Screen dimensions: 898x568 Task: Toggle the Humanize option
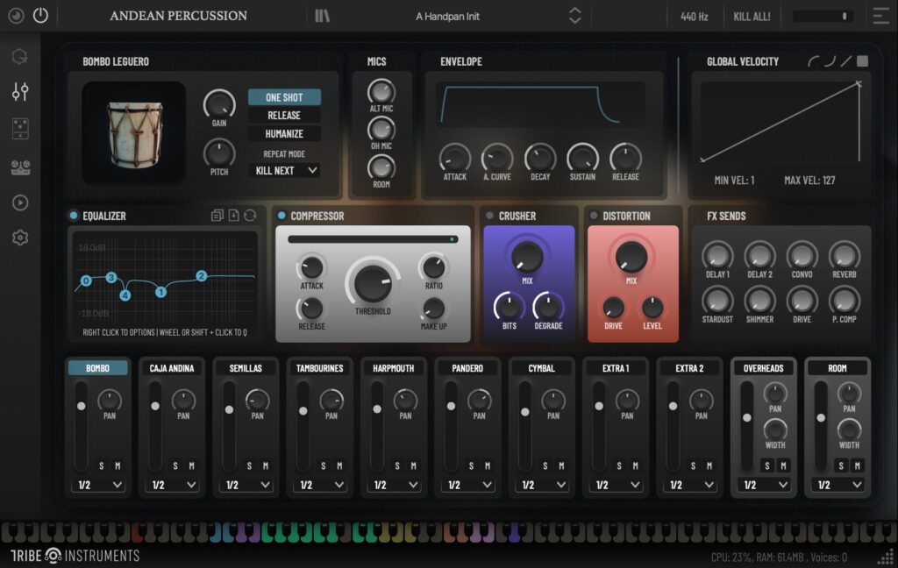coord(284,134)
